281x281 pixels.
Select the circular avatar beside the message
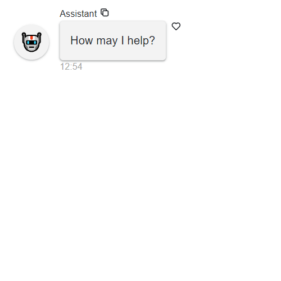point(31,42)
